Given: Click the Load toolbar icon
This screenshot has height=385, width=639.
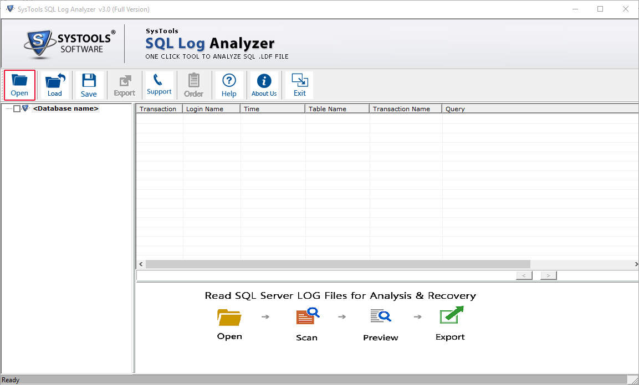Looking at the screenshot, I should (55, 85).
